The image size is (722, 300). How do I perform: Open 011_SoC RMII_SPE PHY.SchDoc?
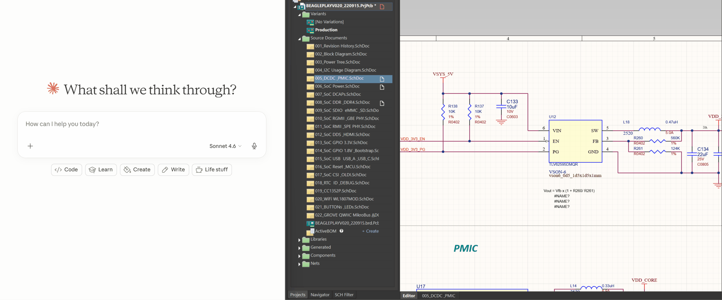pos(345,126)
